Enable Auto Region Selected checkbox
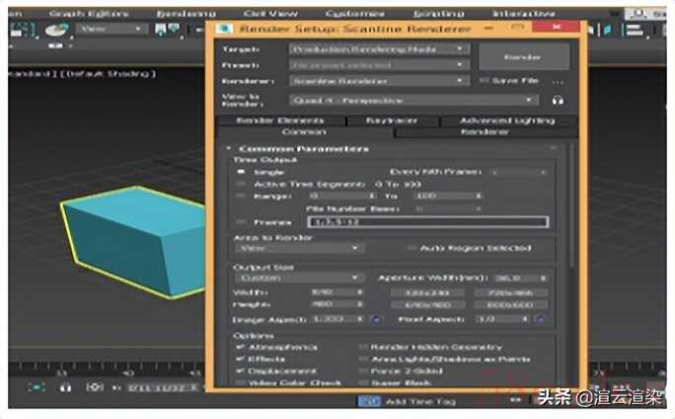Screen dimensions: 675x419 [413, 248]
